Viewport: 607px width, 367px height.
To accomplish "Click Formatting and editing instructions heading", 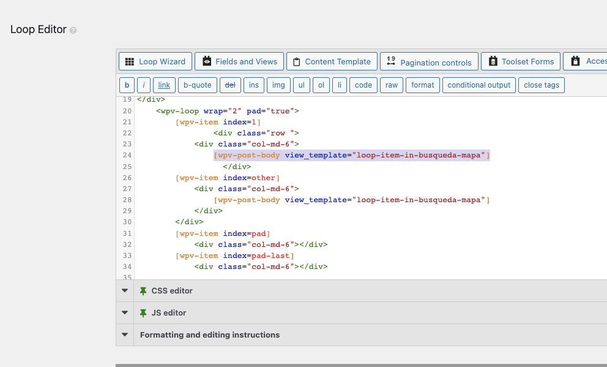I will [210, 335].
